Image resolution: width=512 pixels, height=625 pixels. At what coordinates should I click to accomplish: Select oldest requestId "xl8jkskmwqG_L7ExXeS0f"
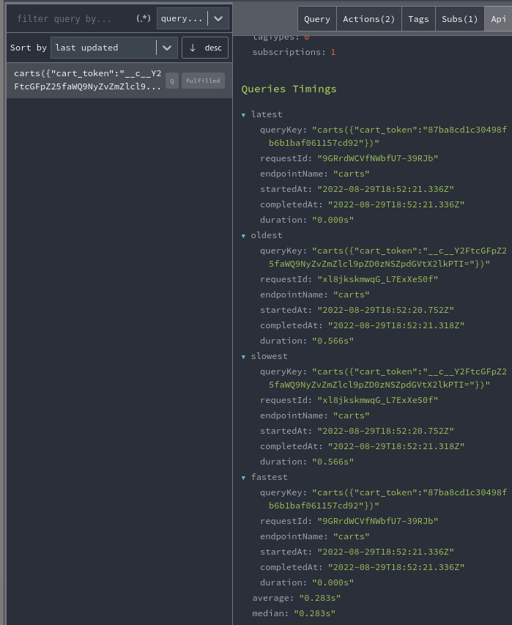pyautogui.click(x=378, y=279)
